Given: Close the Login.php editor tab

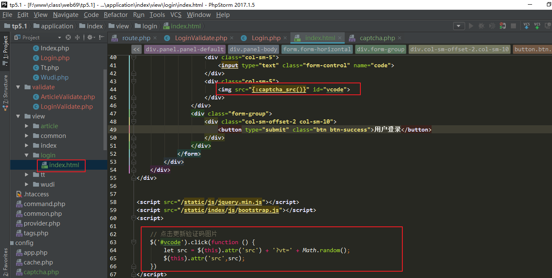Looking at the screenshot, I should tap(285, 38).
